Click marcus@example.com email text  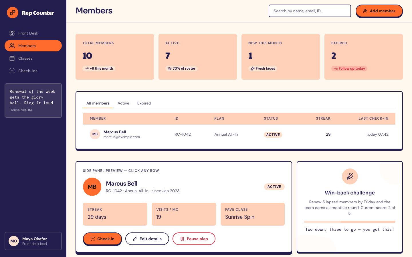tap(122, 137)
